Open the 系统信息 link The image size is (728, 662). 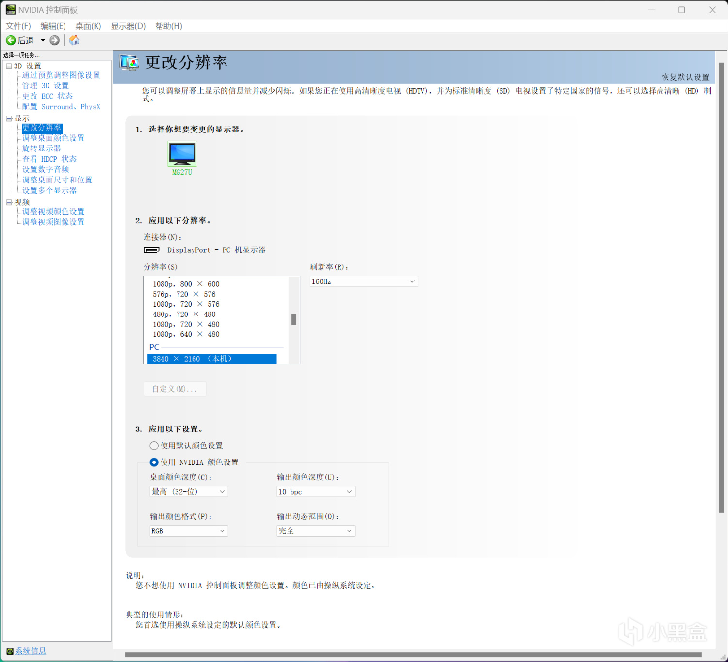point(31,651)
